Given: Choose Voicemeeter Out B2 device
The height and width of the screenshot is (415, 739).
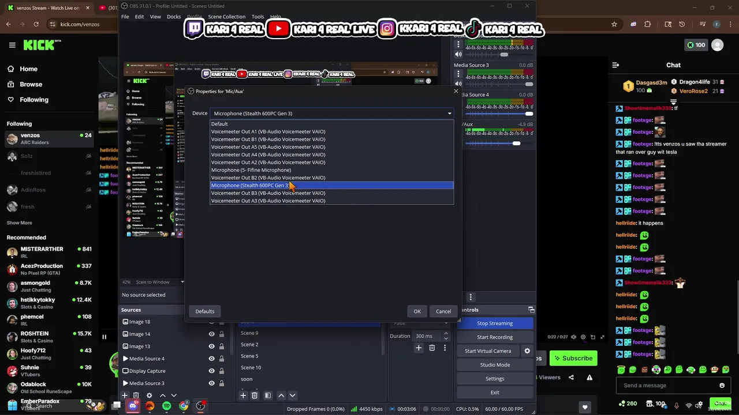Looking at the screenshot, I should (331, 178).
